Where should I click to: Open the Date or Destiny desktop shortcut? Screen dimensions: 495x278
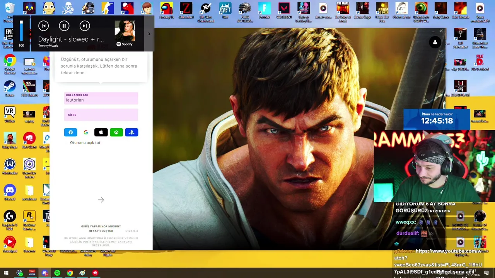point(304,12)
